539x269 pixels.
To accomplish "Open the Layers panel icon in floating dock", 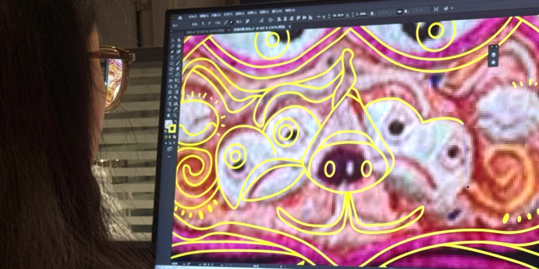I will 494,54.
